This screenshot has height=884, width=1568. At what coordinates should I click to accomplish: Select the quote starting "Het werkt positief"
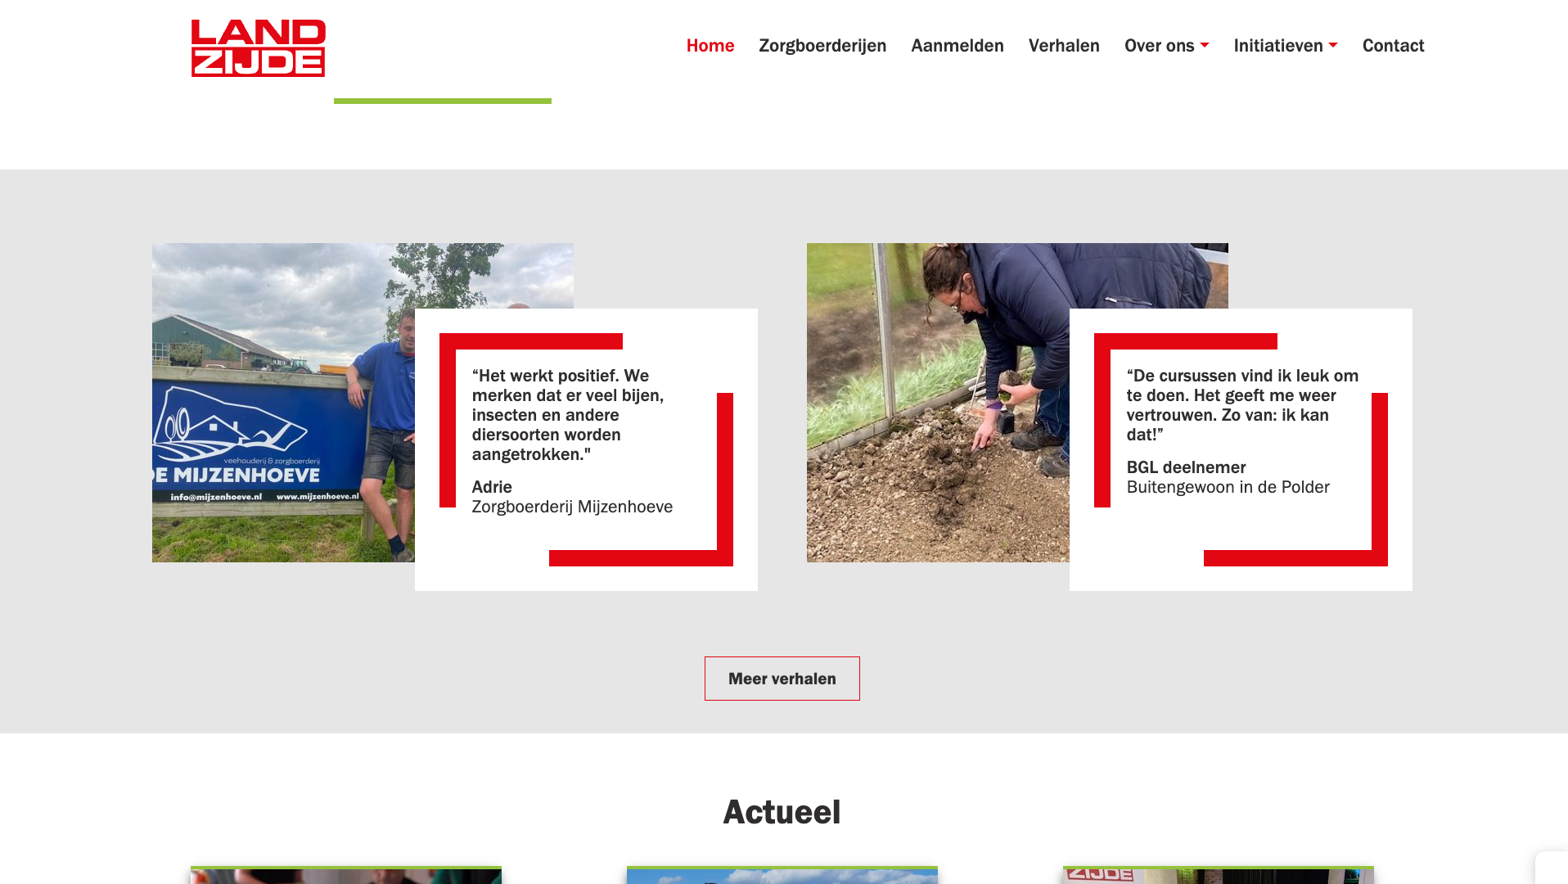pos(568,415)
